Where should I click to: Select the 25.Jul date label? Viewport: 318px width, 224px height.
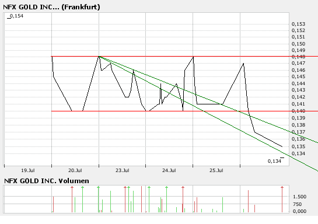(x=216, y=170)
